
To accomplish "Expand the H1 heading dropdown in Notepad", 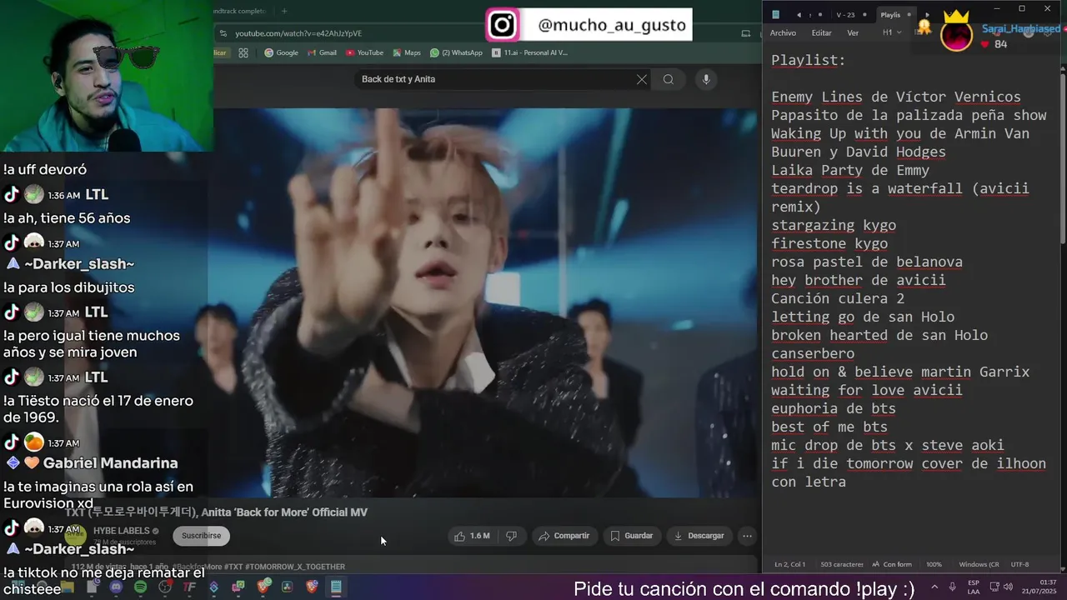I will click(893, 33).
